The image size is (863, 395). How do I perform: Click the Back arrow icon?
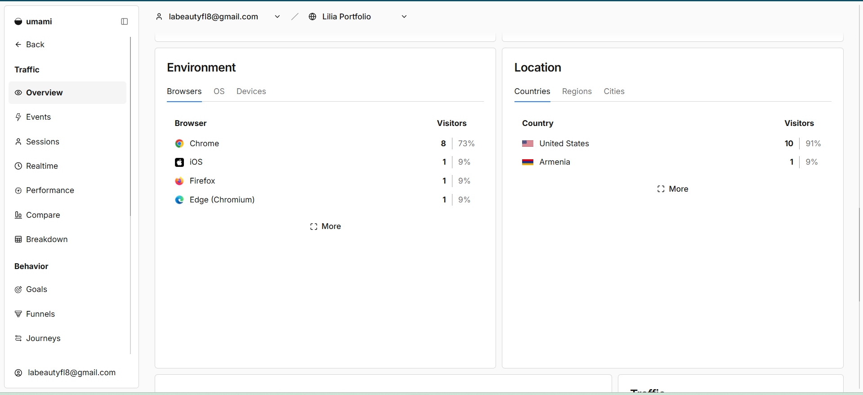pos(18,45)
